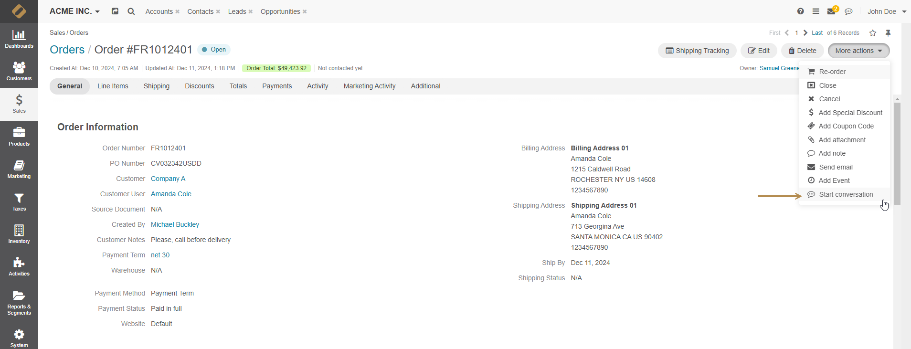The width and height of the screenshot is (911, 349).
Task: Click the Edit order button
Action: 759,51
